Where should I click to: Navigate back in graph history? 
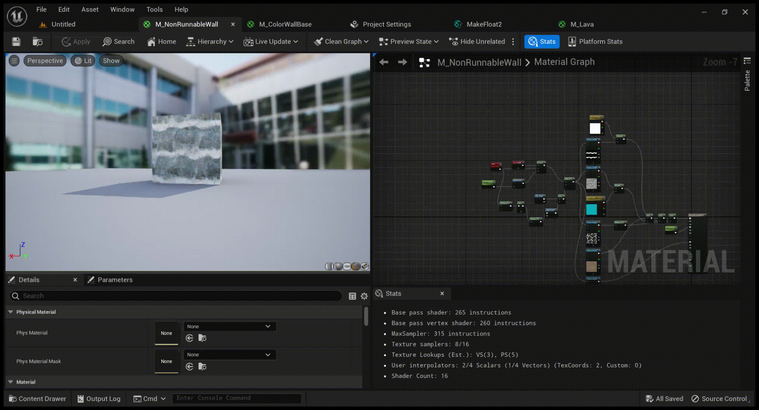tap(384, 62)
